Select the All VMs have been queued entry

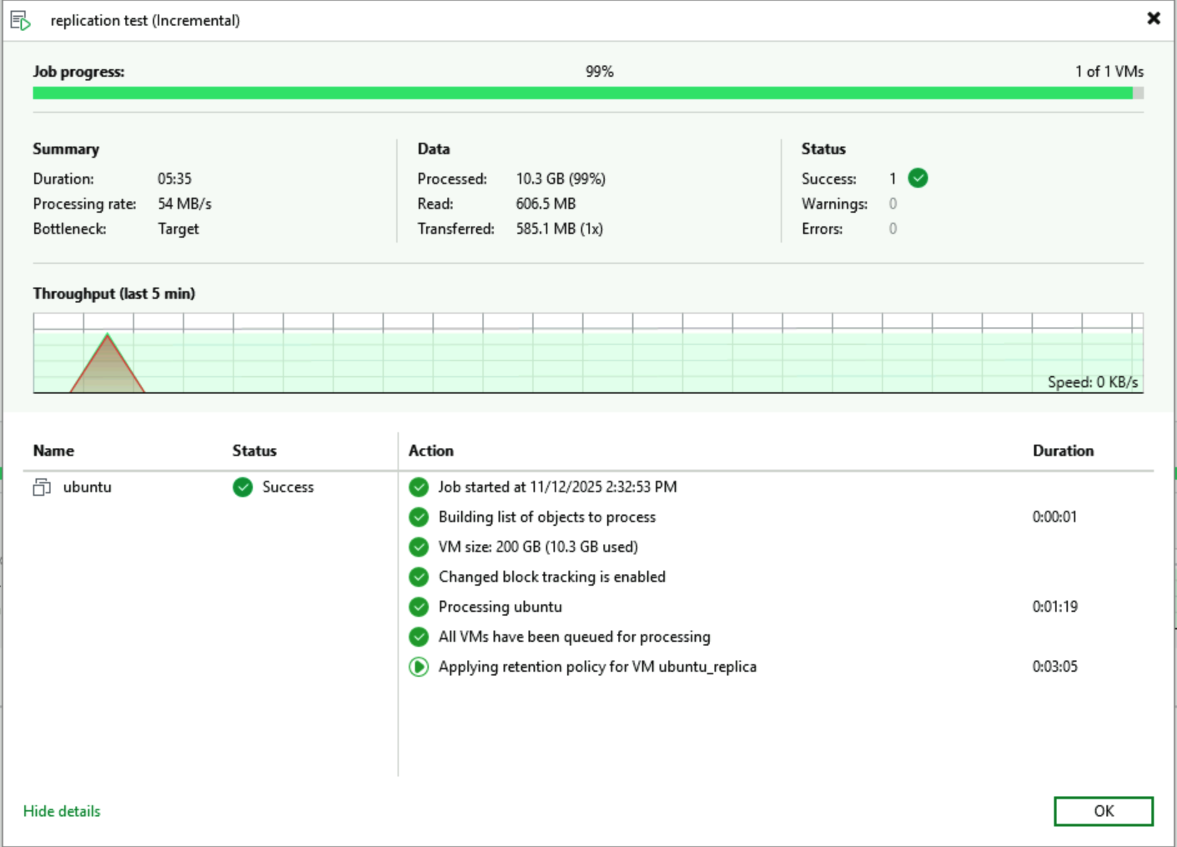point(574,637)
